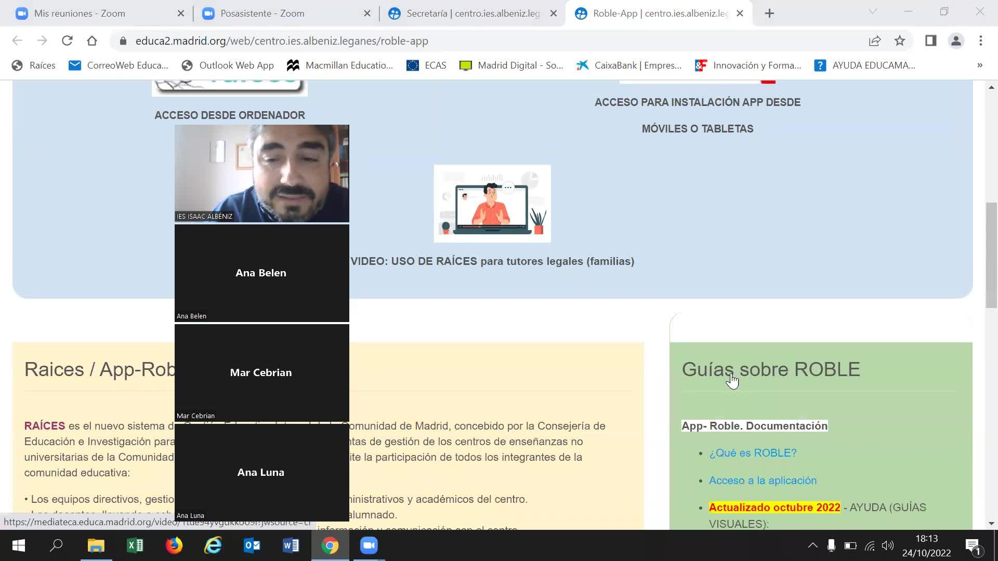Show hidden bookmarks with the double chevron
Screen dimensions: 998x561
pos(980,65)
